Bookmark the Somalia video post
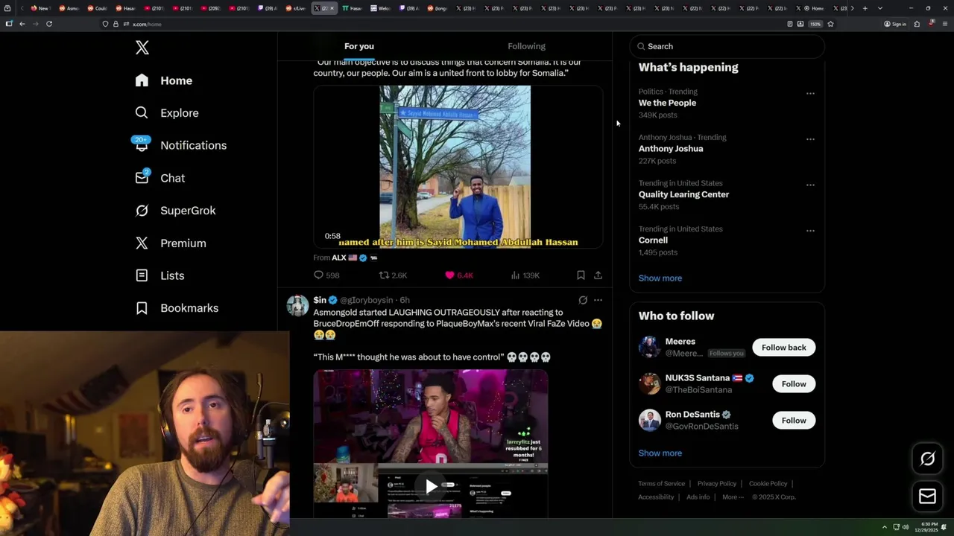Screen dimensions: 954x536 (x=581, y=275)
